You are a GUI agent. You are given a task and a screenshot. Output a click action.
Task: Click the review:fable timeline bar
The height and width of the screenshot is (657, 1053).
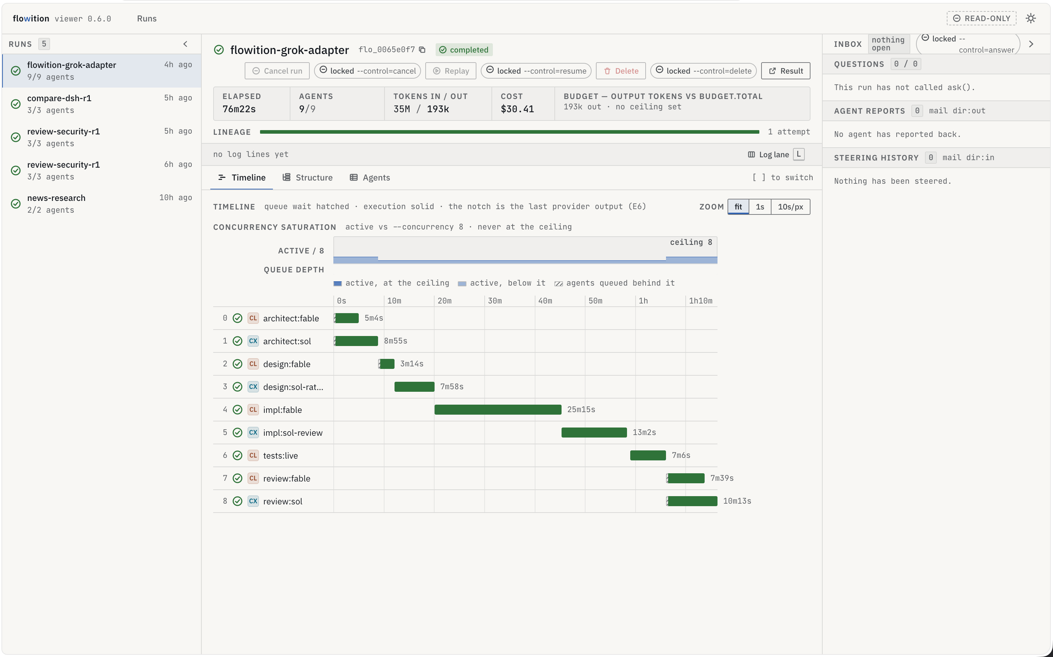pyautogui.click(x=686, y=478)
